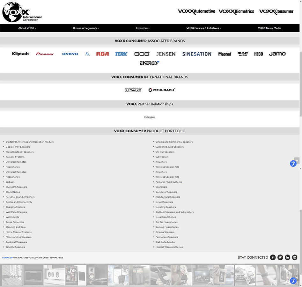Click the Onkyo brand logo
Screen dimensions: 302x287
click(70, 54)
